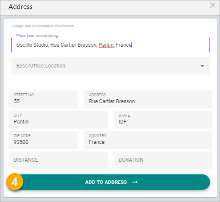The image size is (220, 202).
Task: Click the Country field showing France
Action: (148, 140)
